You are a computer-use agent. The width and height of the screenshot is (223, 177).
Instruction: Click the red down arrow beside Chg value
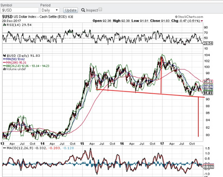coord(202,21)
